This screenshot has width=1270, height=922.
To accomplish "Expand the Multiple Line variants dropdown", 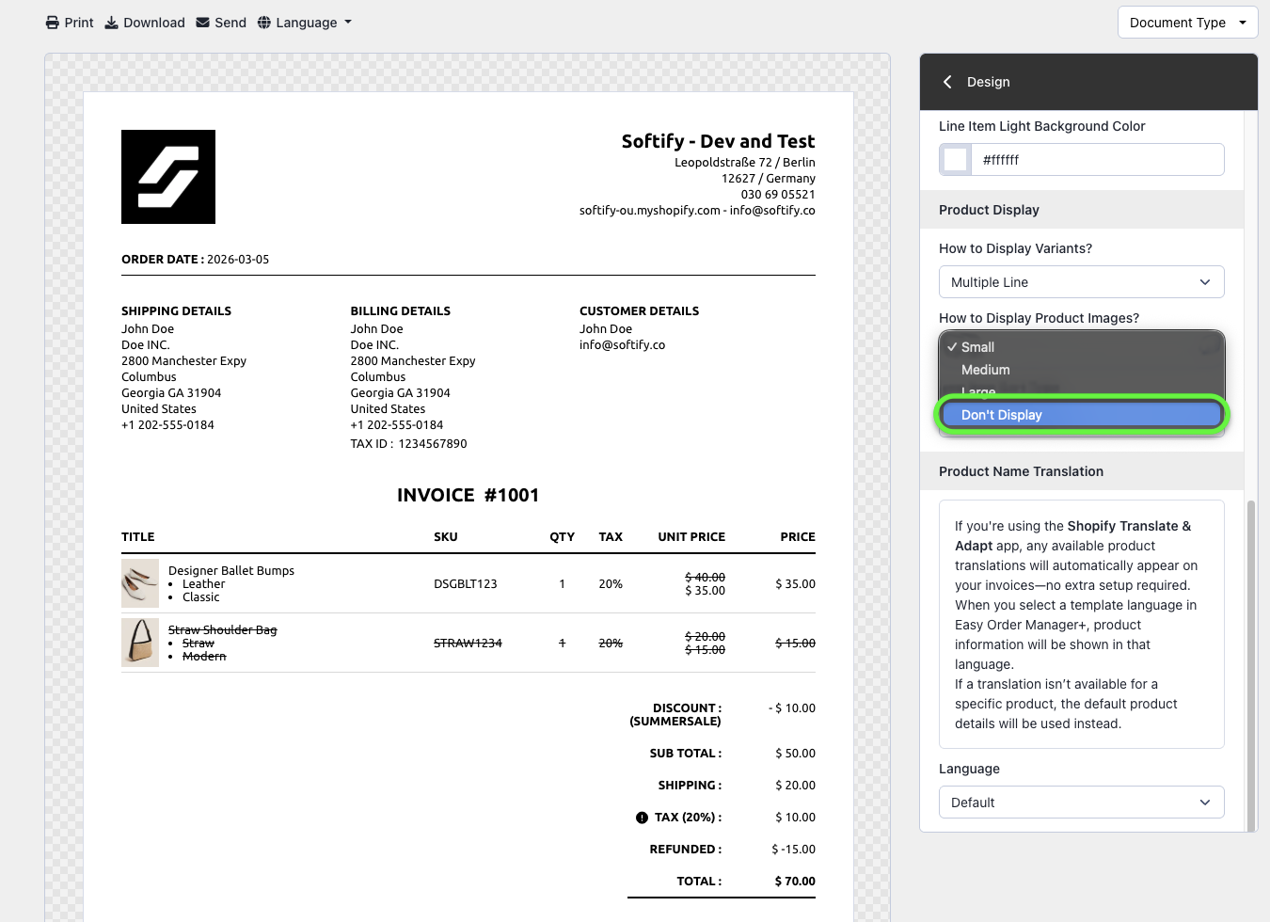I will pos(1081,282).
